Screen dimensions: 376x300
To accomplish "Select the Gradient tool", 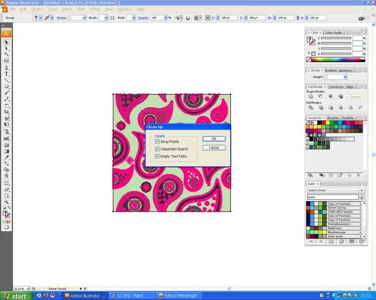I will click(6, 151).
